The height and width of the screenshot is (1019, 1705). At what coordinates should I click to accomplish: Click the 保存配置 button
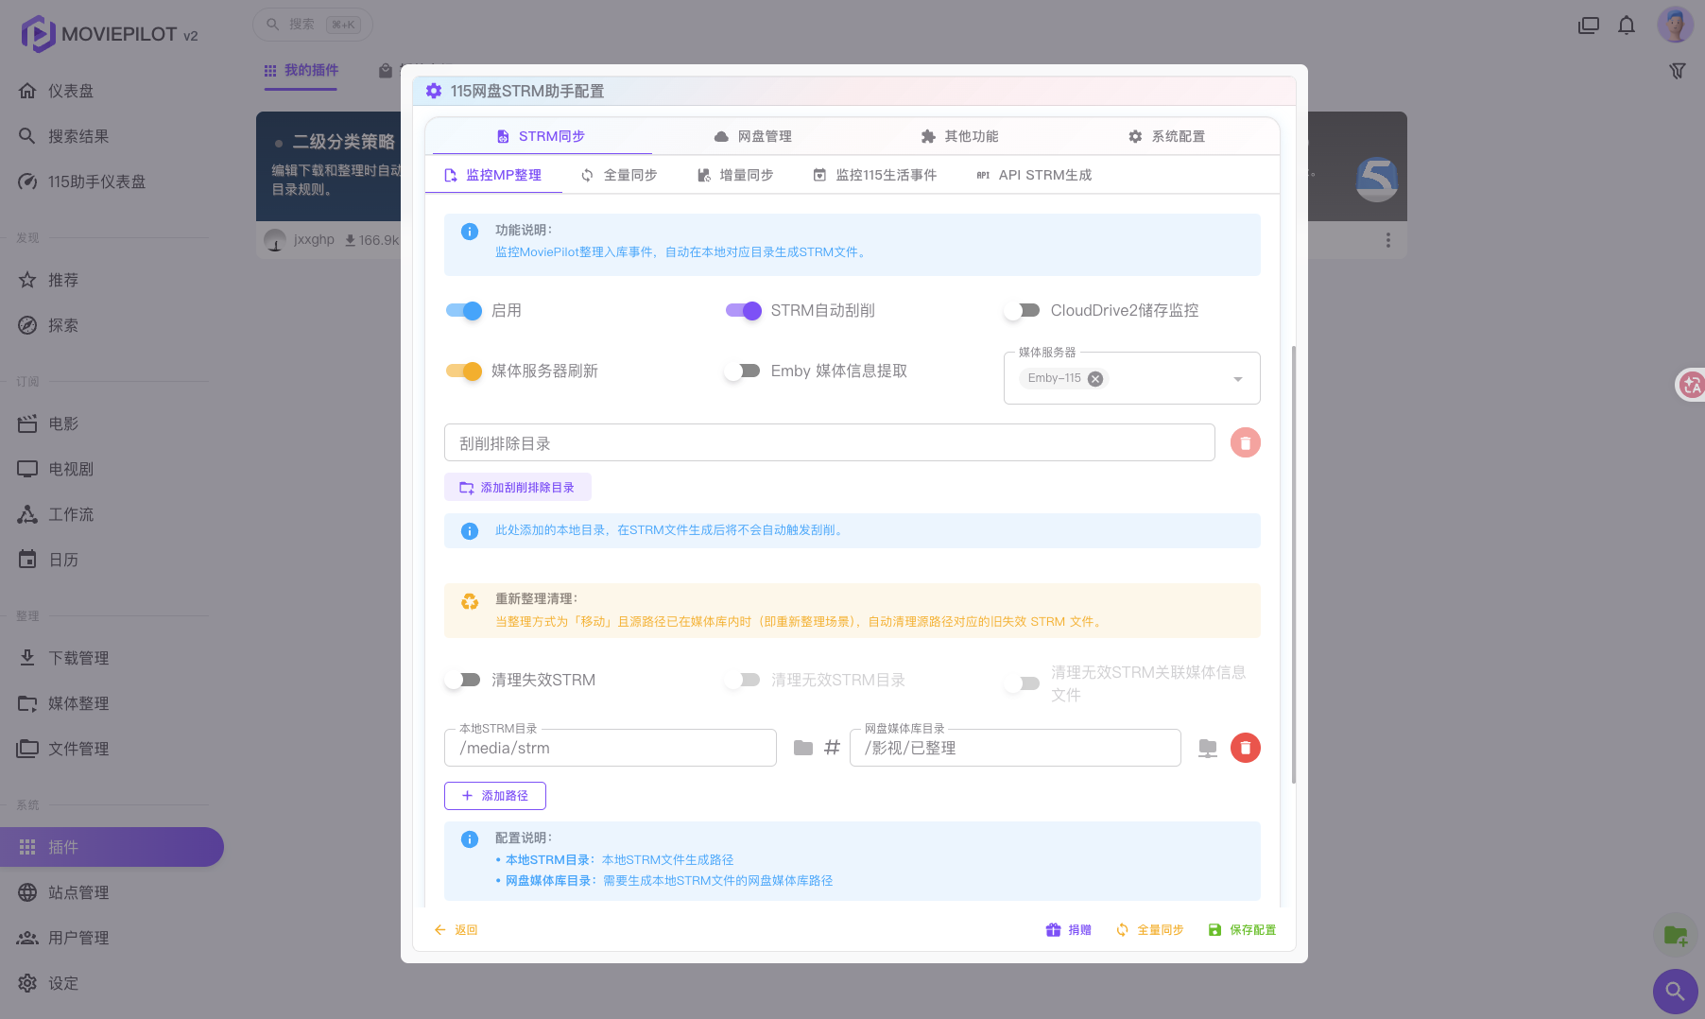coord(1242,930)
